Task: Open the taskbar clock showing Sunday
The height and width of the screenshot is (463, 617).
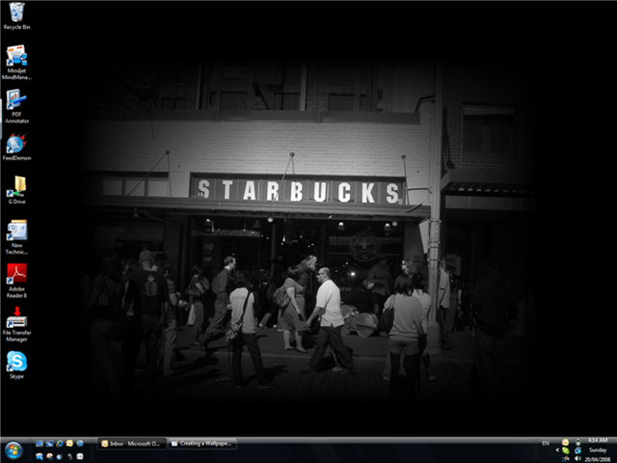Action: [x=598, y=450]
